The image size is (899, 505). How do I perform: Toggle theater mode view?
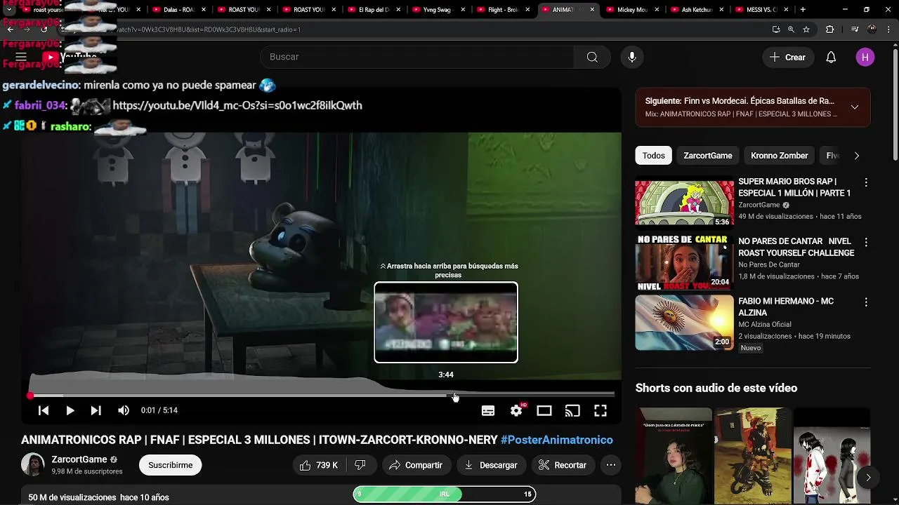point(544,411)
